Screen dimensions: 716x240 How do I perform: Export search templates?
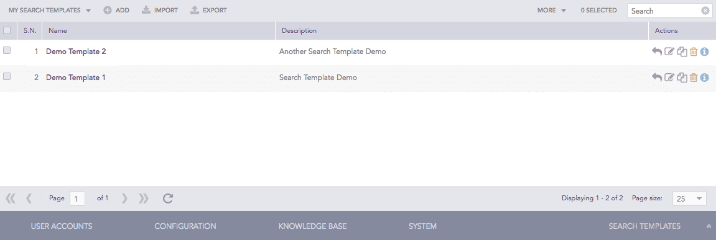[208, 10]
